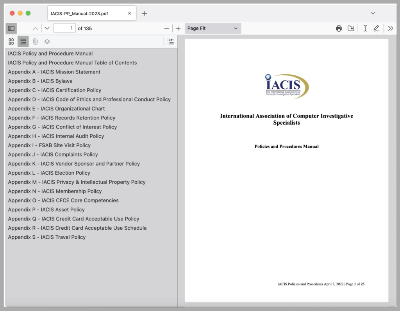Open a new tab
The image size is (400, 311).
[145, 13]
